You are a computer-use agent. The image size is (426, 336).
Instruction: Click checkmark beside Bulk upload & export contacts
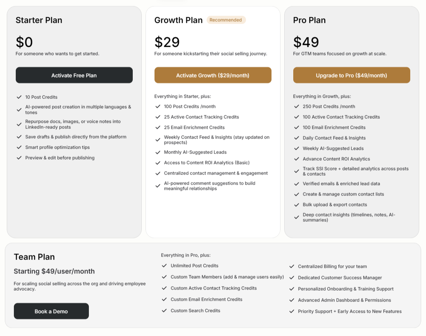[x=297, y=205]
